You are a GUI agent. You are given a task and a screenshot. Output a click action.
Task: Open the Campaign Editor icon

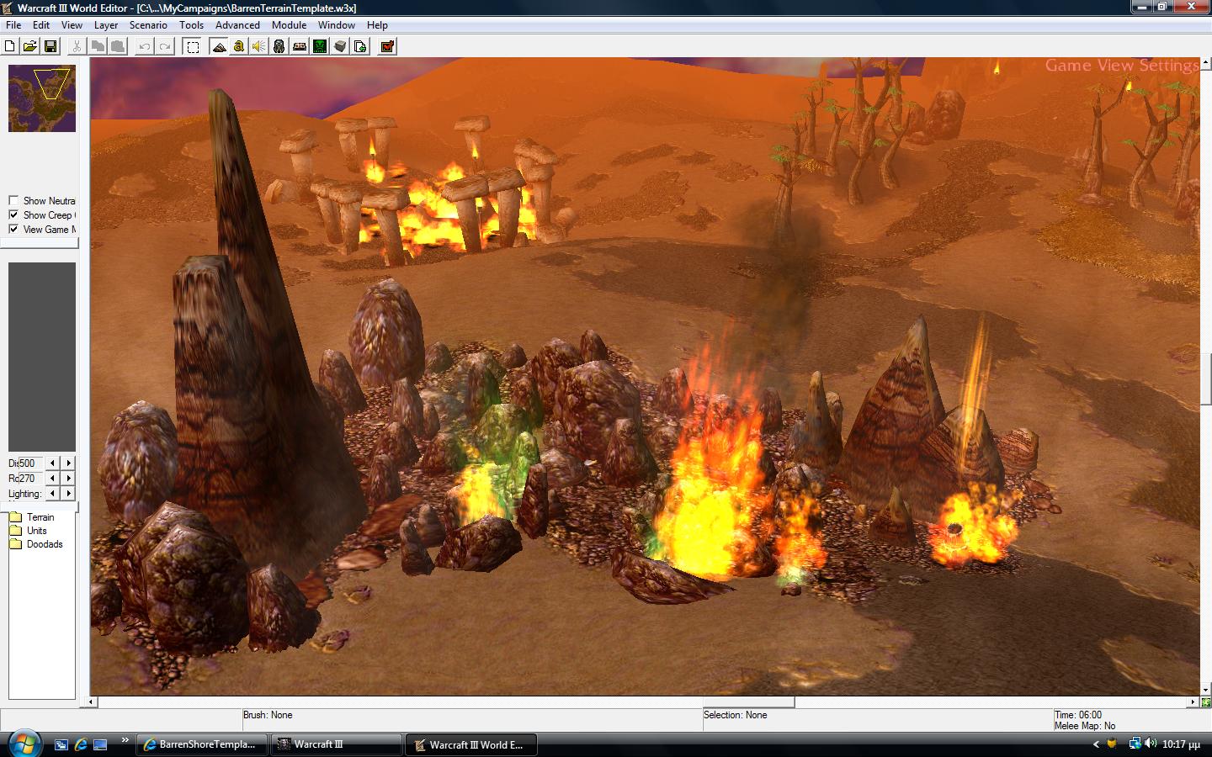point(300,46)
